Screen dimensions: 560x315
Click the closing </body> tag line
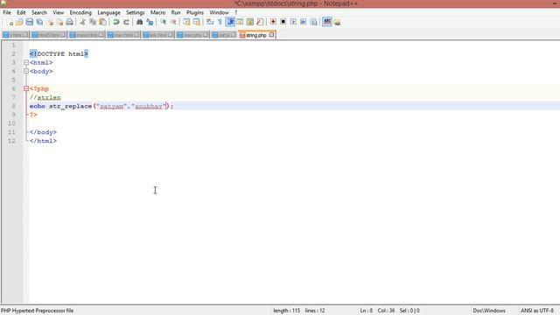43,132
